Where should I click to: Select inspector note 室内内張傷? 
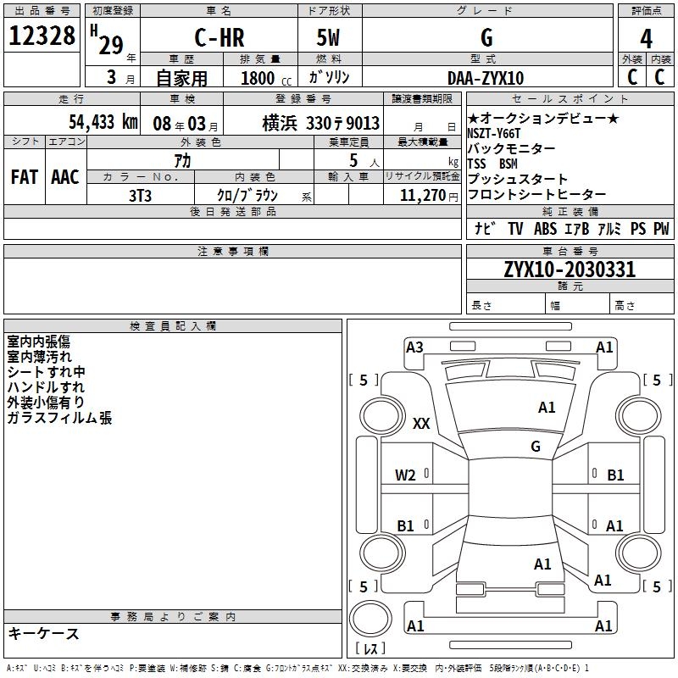click(38, 342)
